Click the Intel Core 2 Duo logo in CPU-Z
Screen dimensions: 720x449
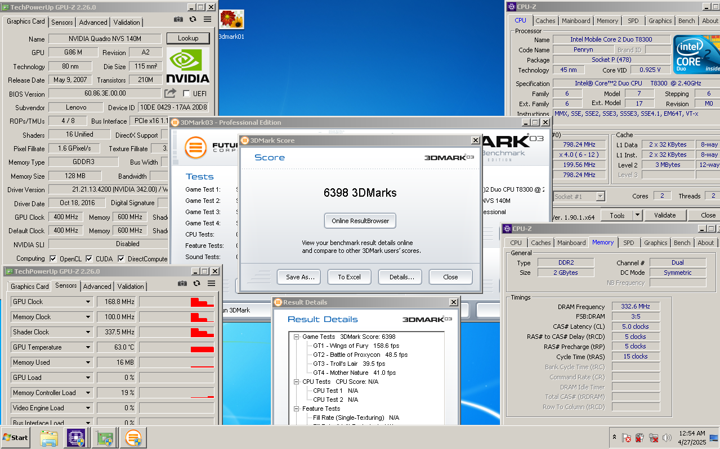click(696, 55)
